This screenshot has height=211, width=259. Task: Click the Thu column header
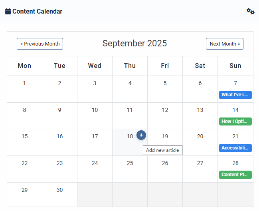click(x=130, y=66)
